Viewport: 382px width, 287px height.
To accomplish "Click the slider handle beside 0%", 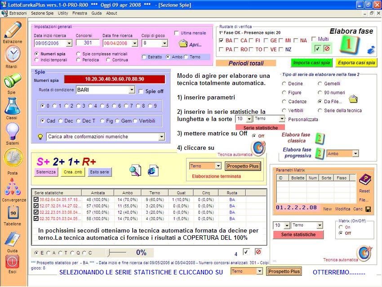I will (109, 253).
